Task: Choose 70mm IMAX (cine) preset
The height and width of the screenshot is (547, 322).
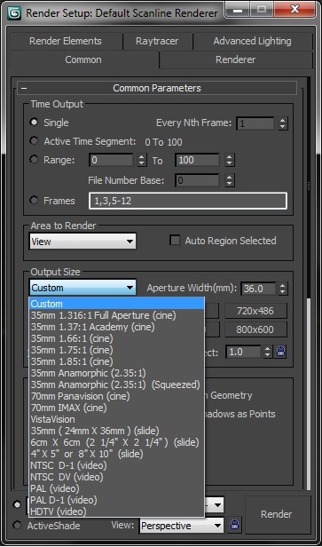Action: pos(116,408)
